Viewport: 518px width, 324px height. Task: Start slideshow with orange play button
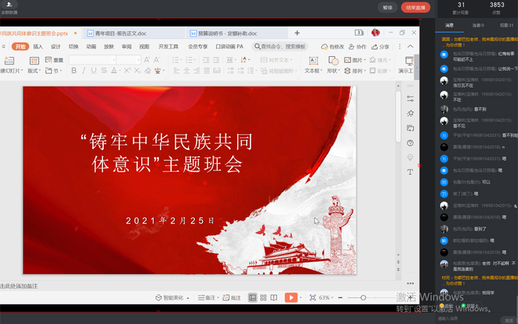coord(291,297)
